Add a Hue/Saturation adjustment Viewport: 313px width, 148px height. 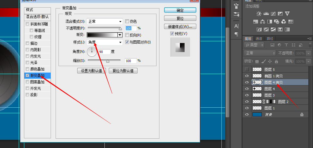click(255, 21)
